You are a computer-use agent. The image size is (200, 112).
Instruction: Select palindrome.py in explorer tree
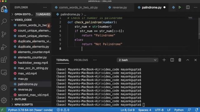tap(31, 84)
